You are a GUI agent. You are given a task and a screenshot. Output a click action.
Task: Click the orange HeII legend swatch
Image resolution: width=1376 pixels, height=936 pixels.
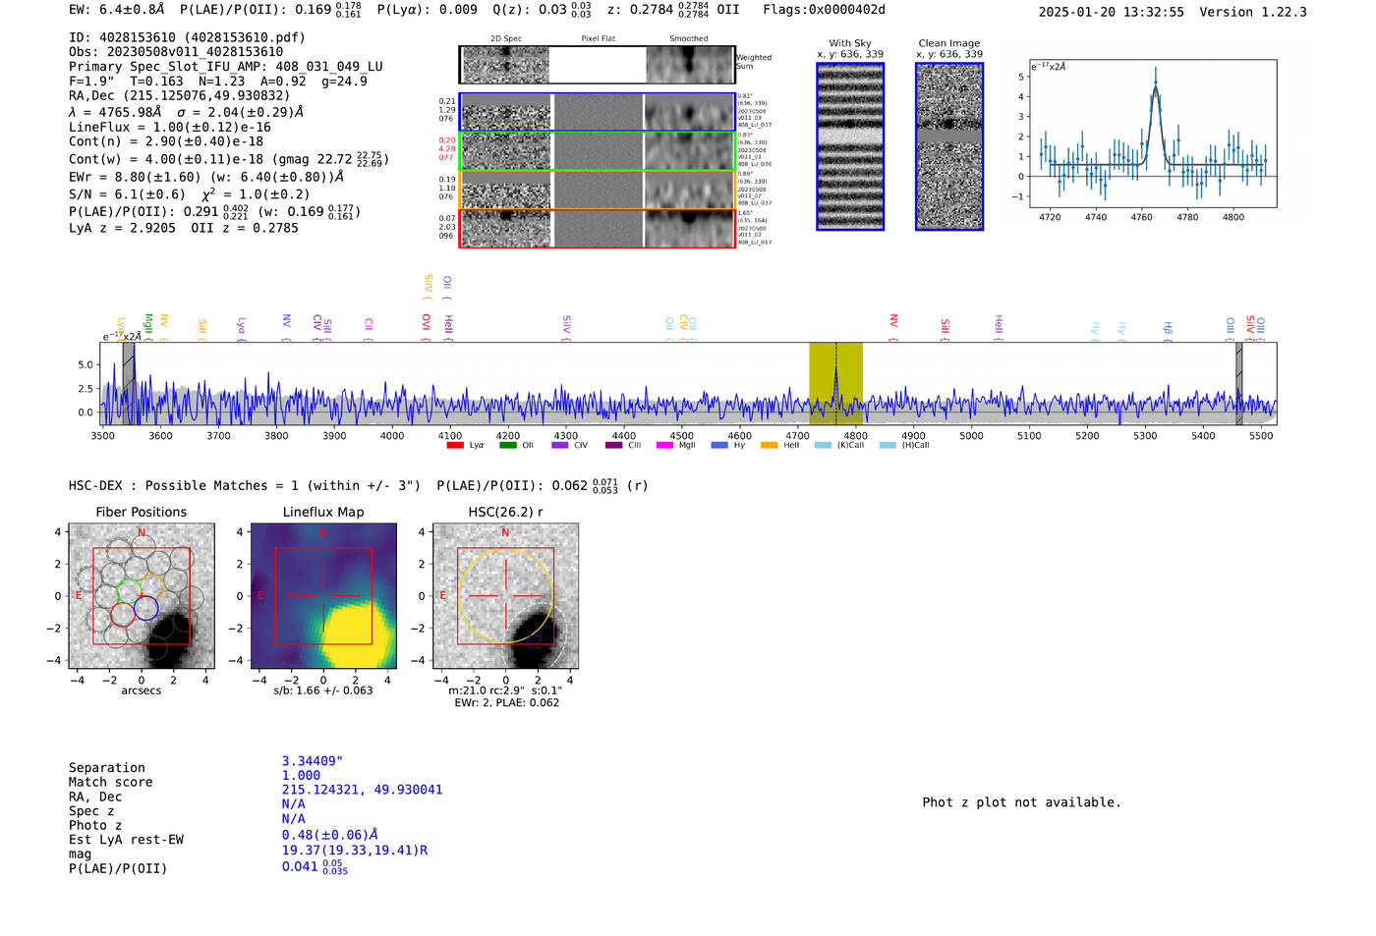coord(769,446)
